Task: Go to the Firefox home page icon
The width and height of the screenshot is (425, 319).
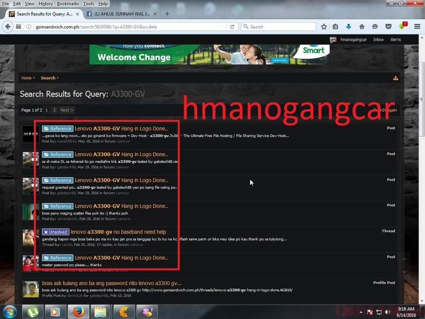Action: (362, 27)
